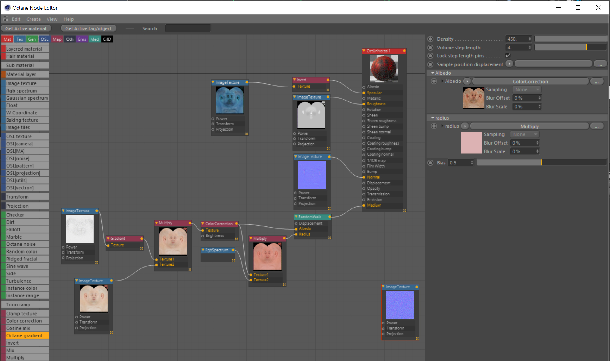The width and height of the screenshot is (610, 361).
Task: Open the View menu
Action: 52,19
